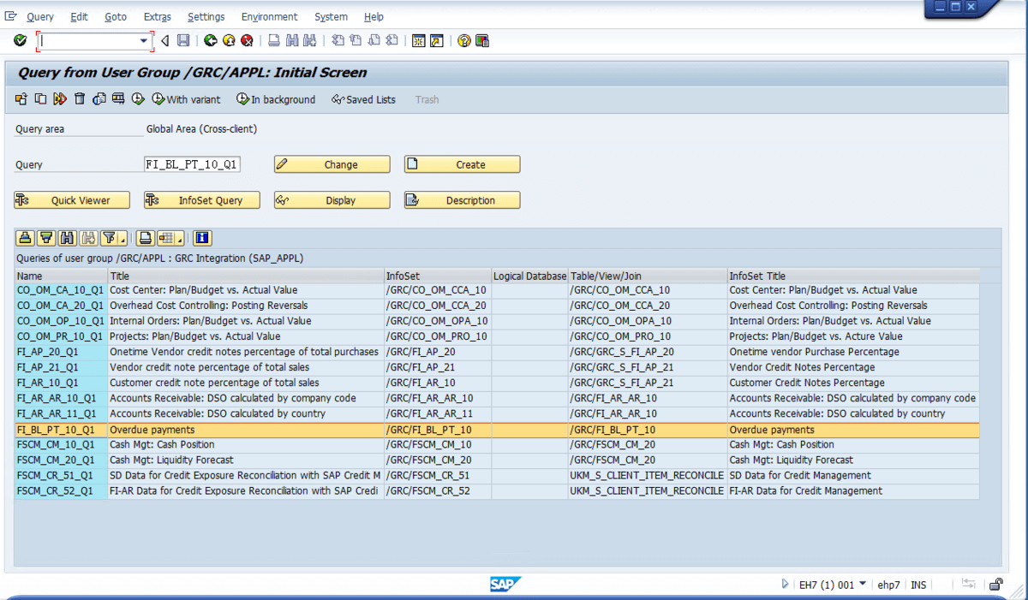Open the Goto menu
Image resolution: width=1028 pixels, height=600 pixels.
116,16
